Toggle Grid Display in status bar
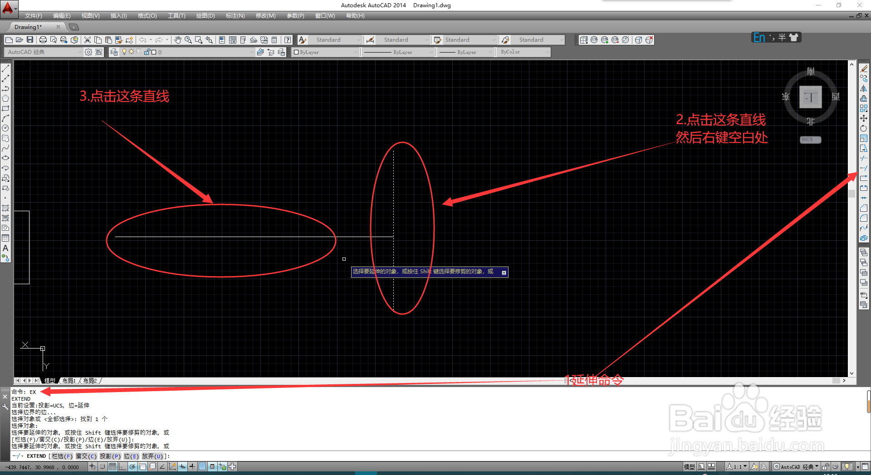The image size is (871, 475). pos(113,466)
